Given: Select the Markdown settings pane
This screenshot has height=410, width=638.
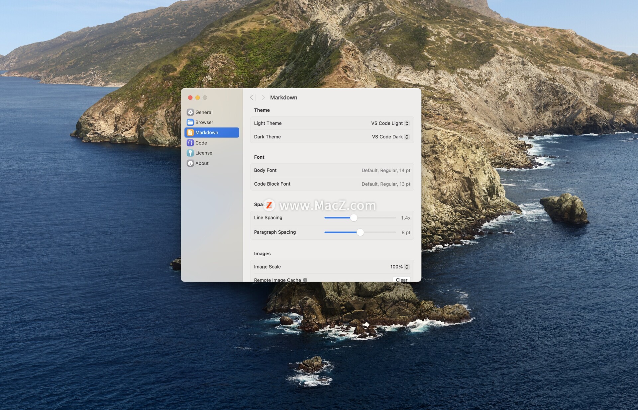Looking at the screenshot, I should coord(212,132).
